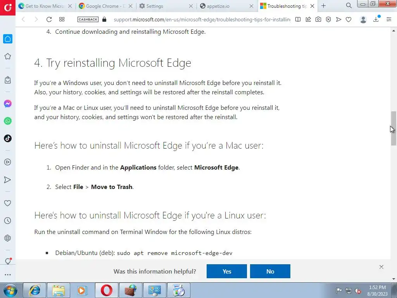Open the Opera main menu logo

pos(8,8)
